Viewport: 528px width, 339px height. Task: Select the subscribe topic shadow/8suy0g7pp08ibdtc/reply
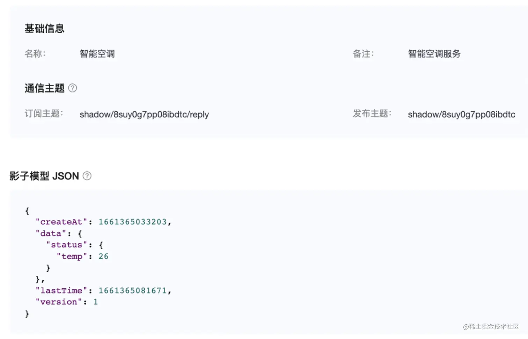point(144,115)
